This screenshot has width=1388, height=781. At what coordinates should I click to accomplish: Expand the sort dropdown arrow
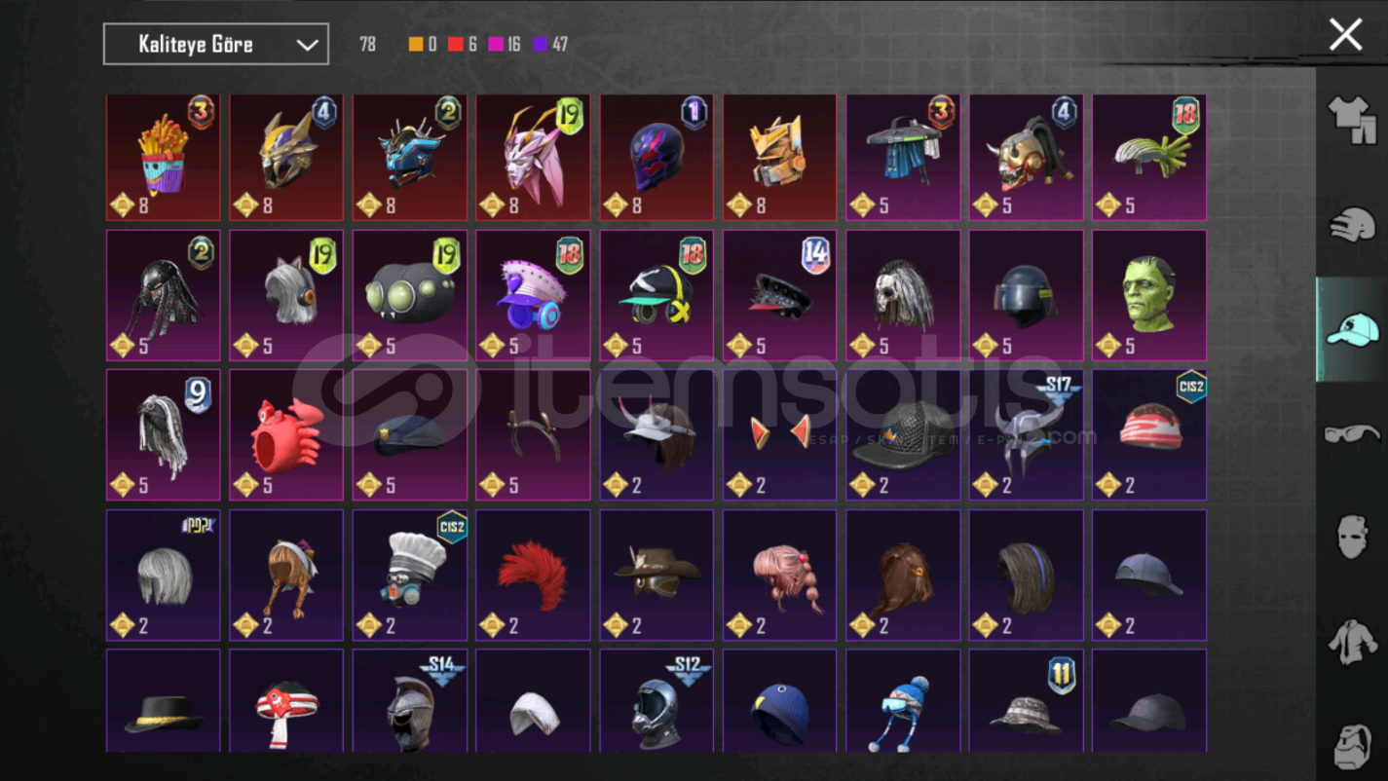pos(307,45)
